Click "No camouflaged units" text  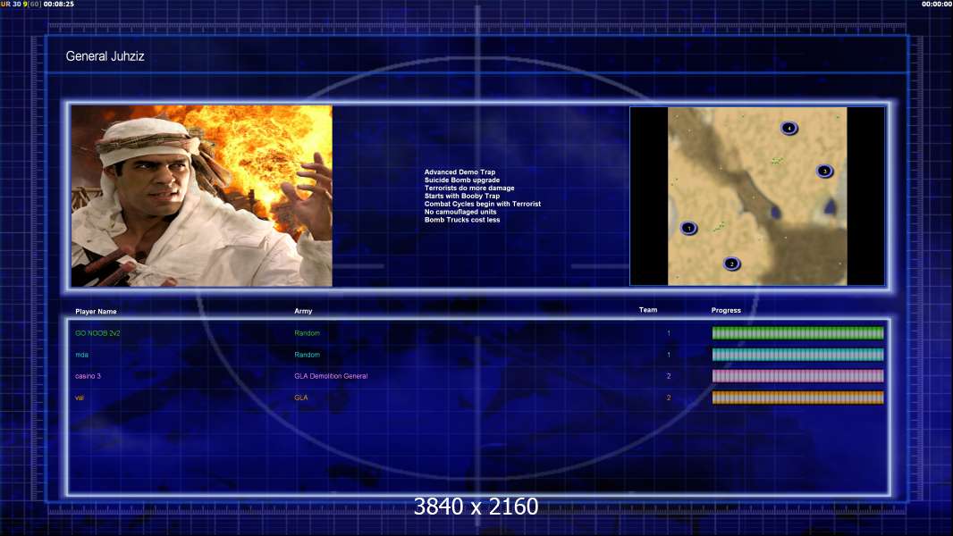(x=460, y=212)
